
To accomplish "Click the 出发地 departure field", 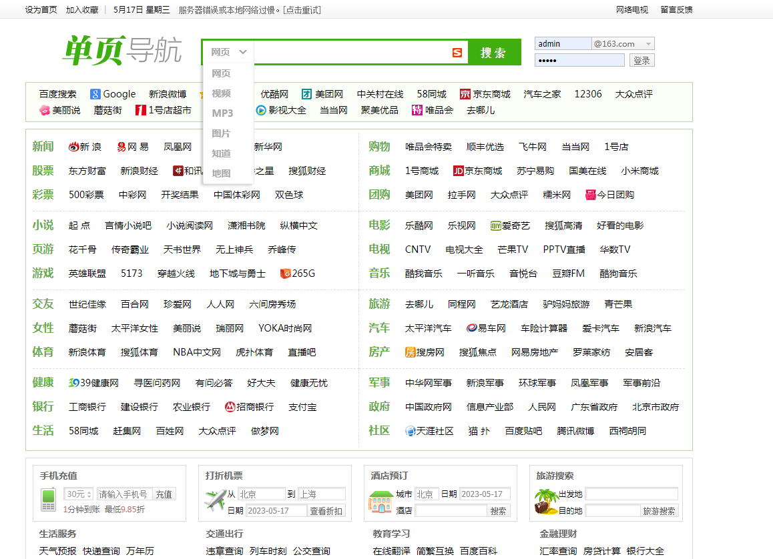I will click(631, 494).
